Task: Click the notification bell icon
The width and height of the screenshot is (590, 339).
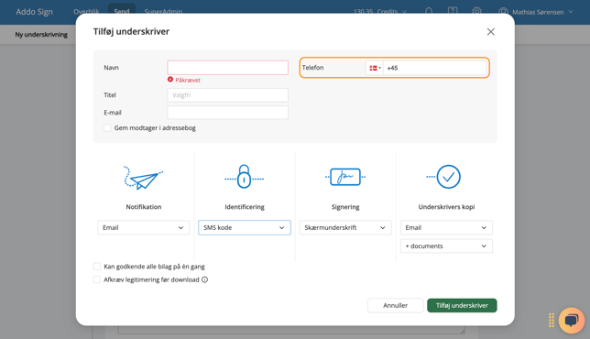Action: click(x=429, y=11)
